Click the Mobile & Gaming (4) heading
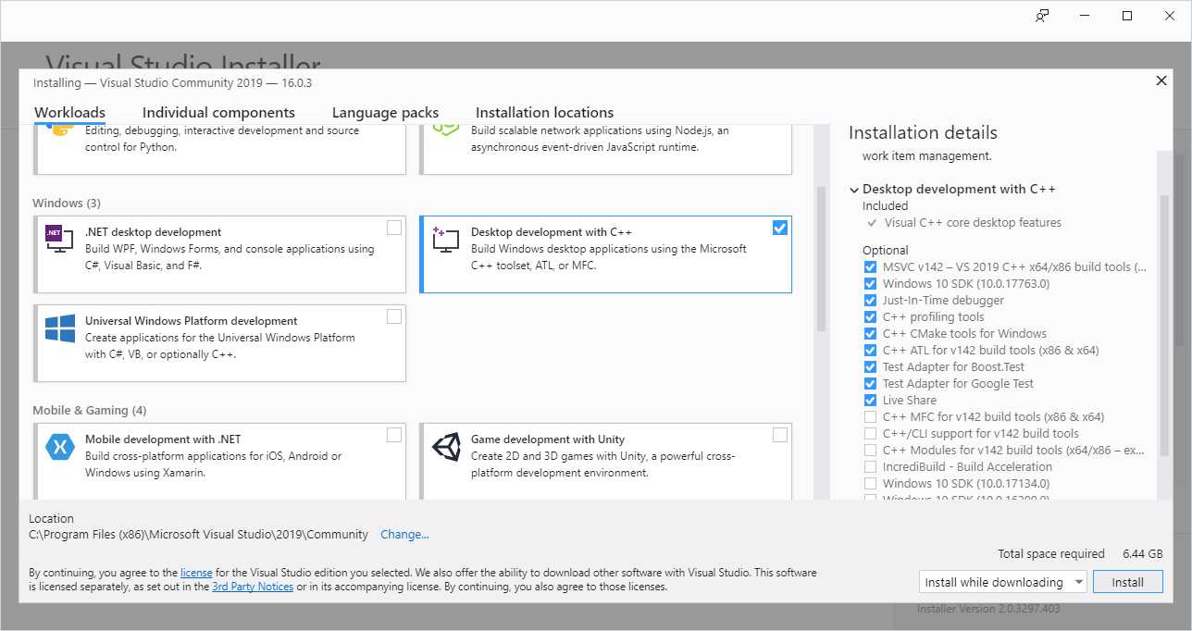 89,410
